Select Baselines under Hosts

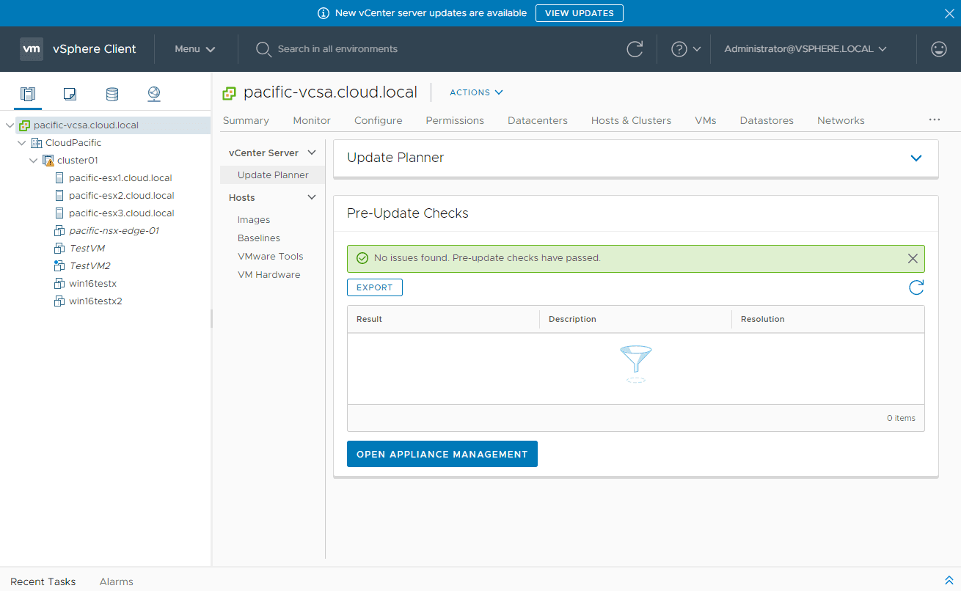[259, 238]
